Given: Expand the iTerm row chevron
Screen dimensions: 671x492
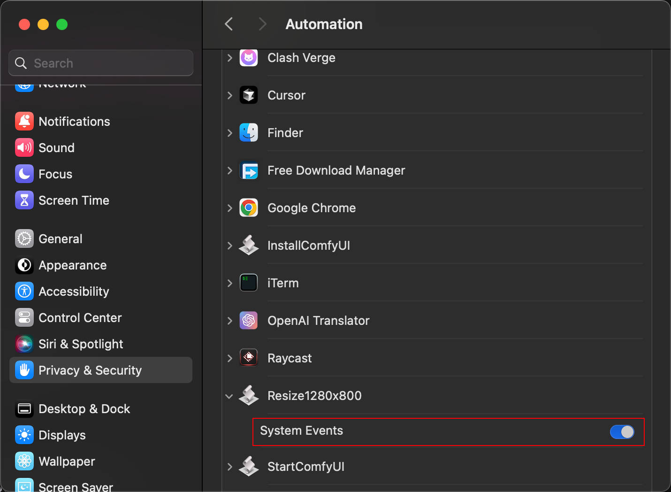Looking at the screenshot, I should (229, 283).
